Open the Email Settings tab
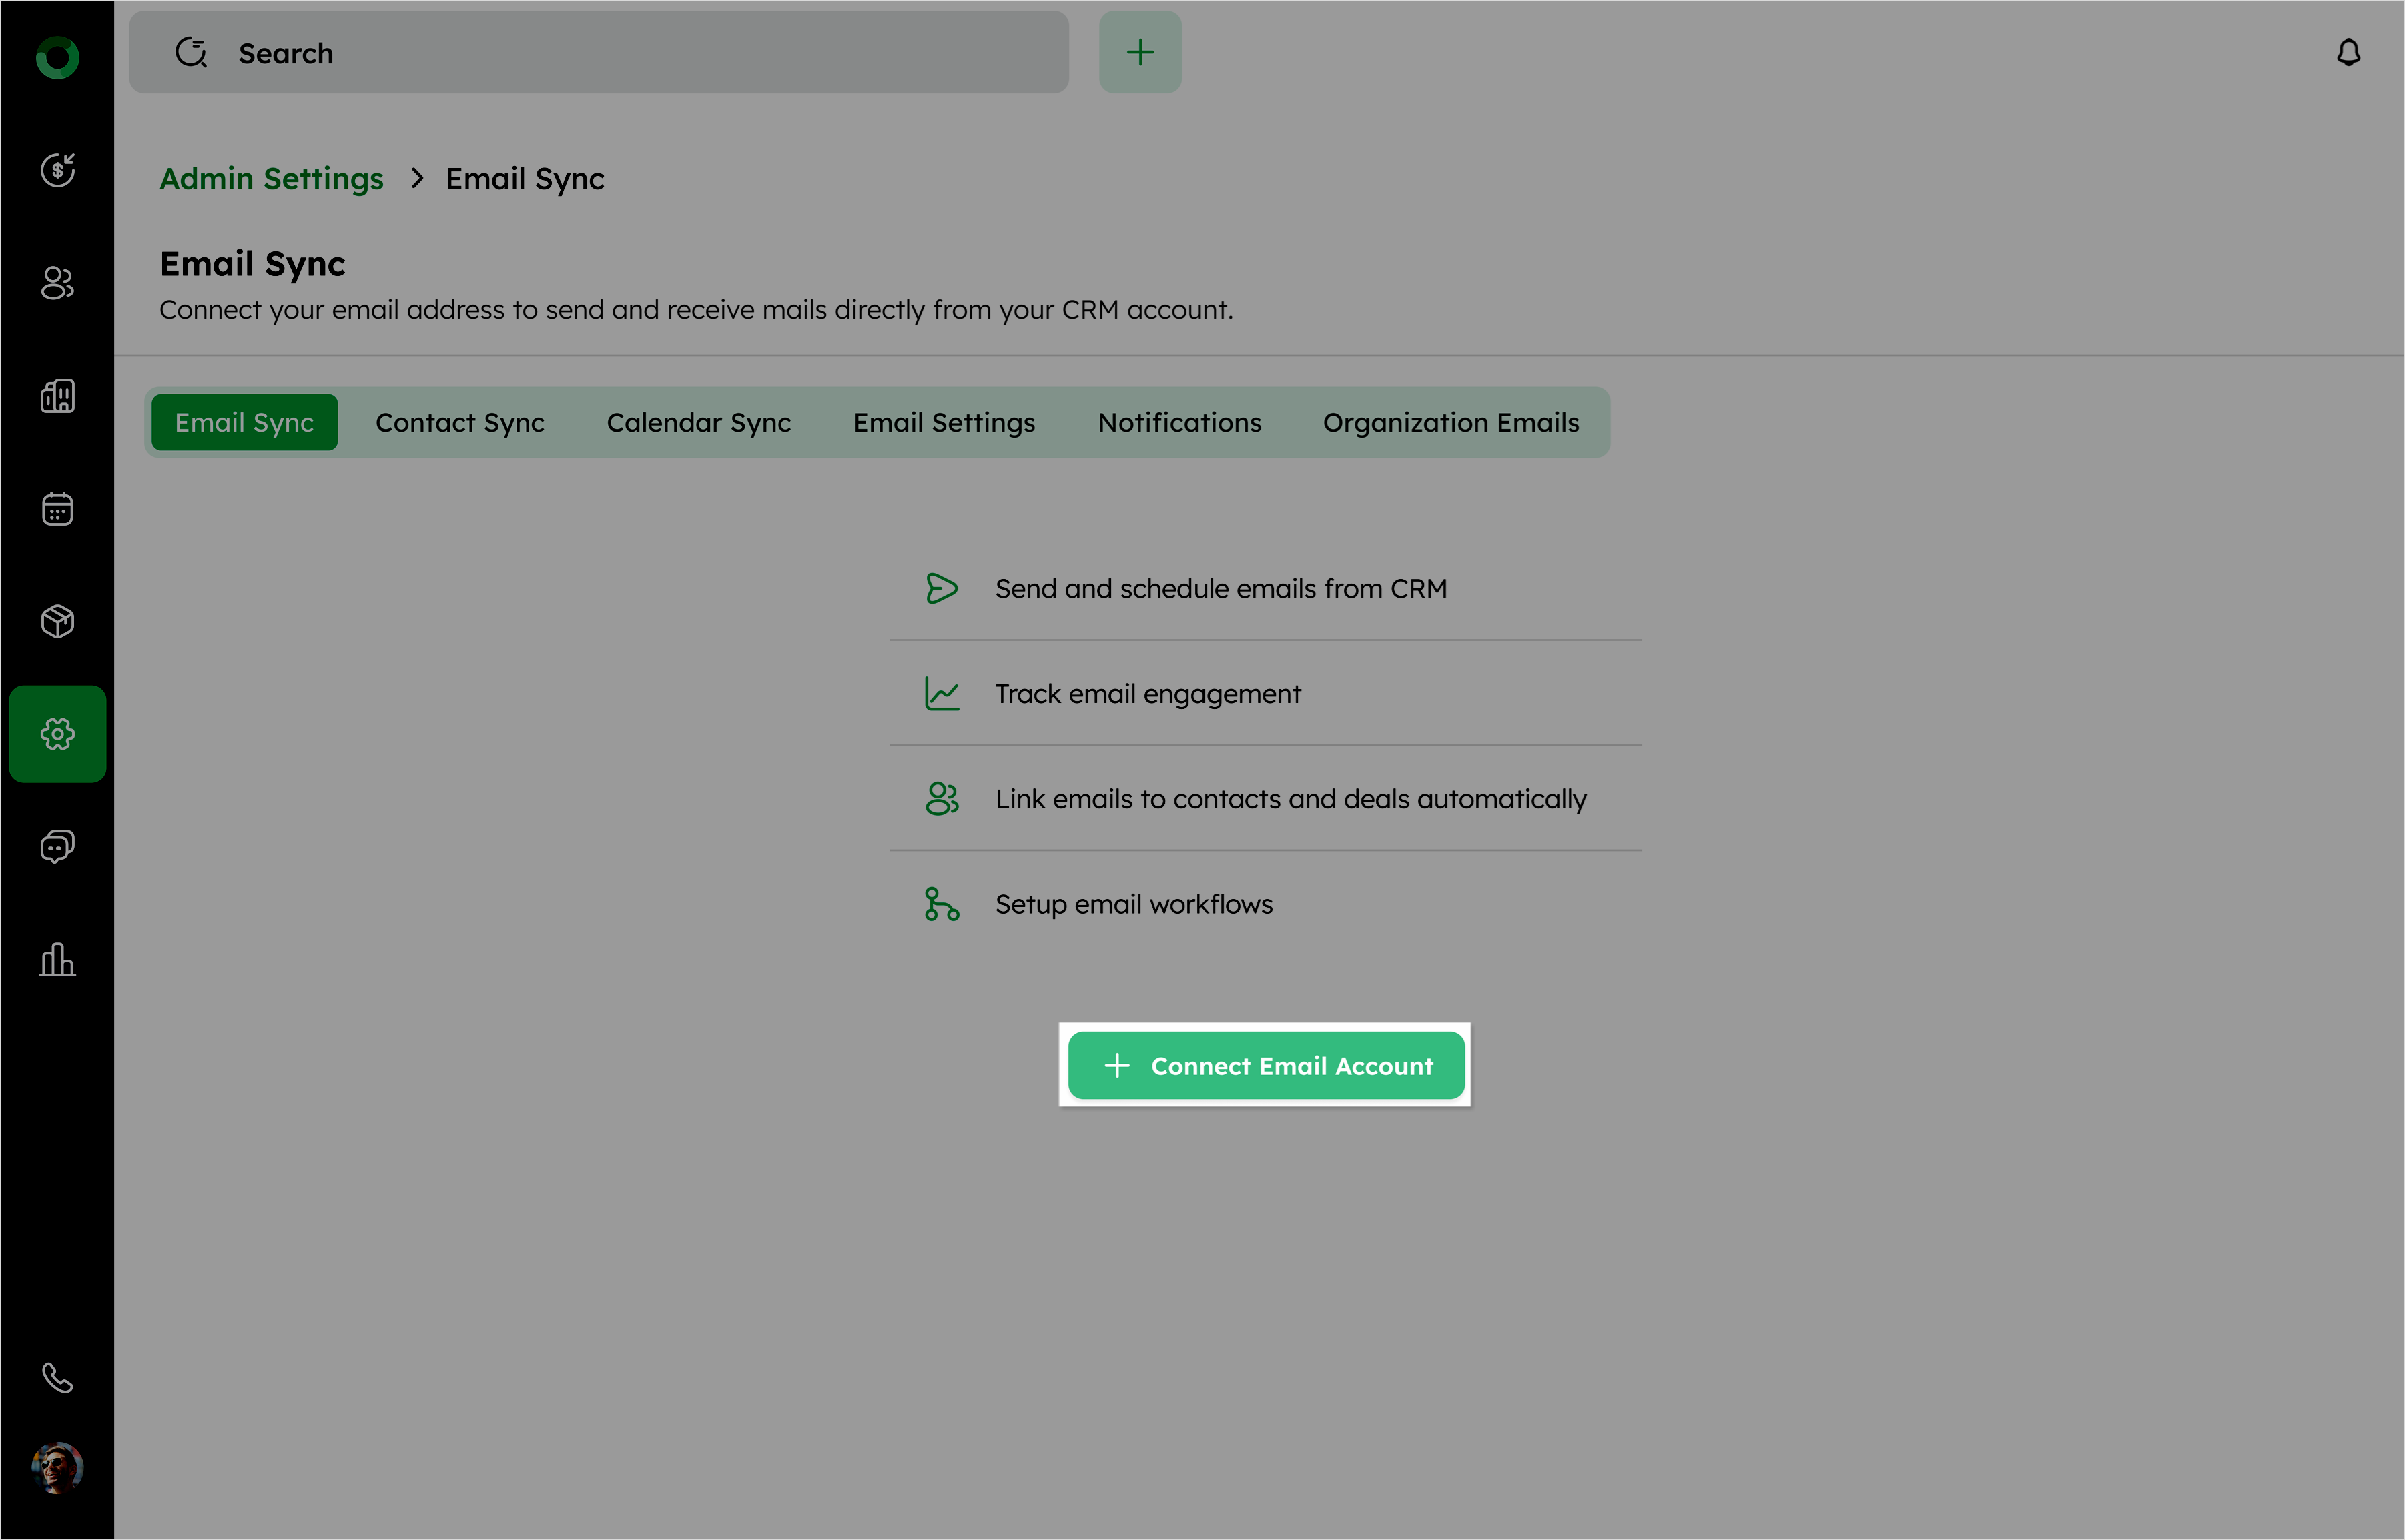 (x=944, y=423)
